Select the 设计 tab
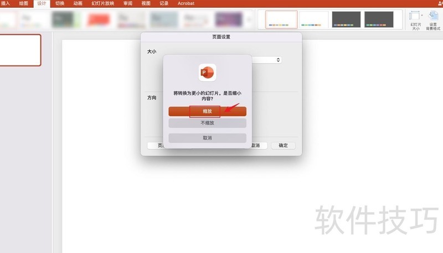Screen dimensions: 443x253 [42, 3]
